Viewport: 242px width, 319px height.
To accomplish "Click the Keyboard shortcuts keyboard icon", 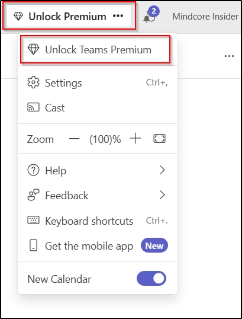I will coord(33,221).
